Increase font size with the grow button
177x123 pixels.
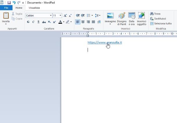pos(65,16)
